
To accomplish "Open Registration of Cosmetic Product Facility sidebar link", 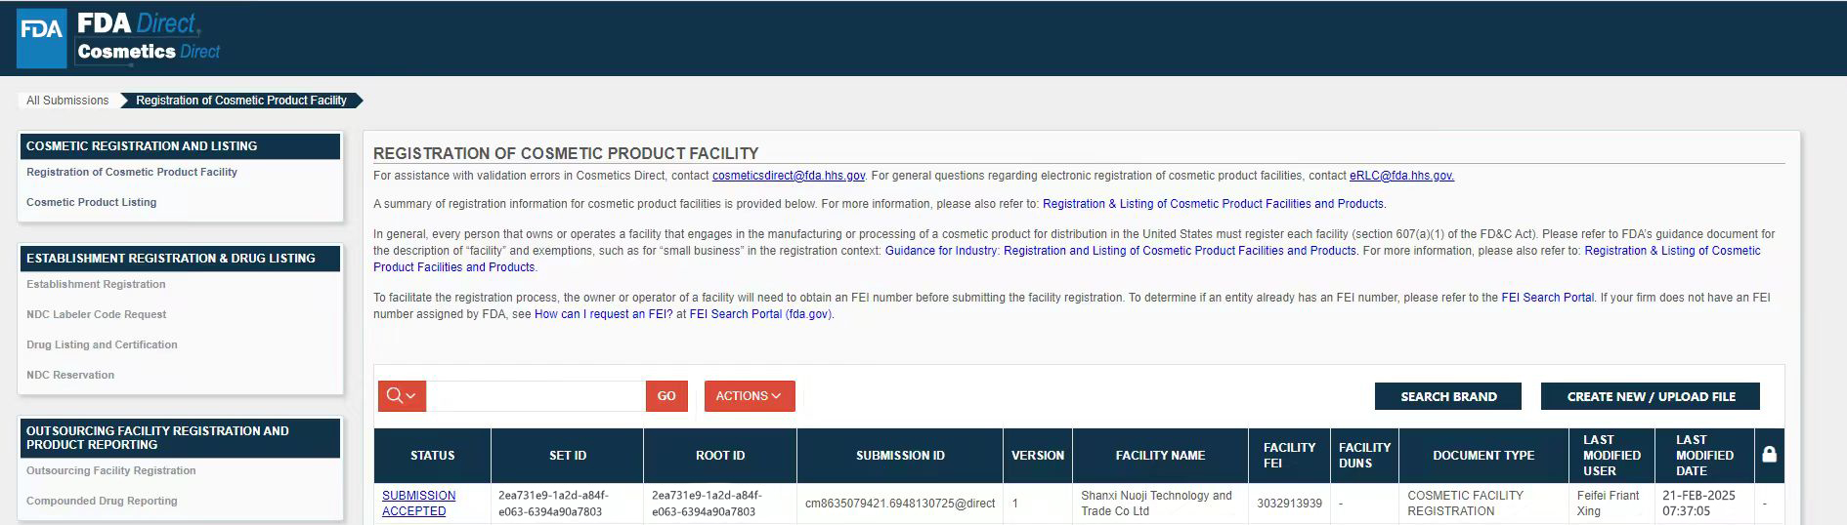I will pos(132,172).
